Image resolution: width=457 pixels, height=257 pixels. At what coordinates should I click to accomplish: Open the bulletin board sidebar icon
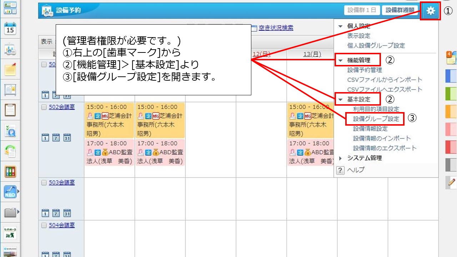[10, 90]
